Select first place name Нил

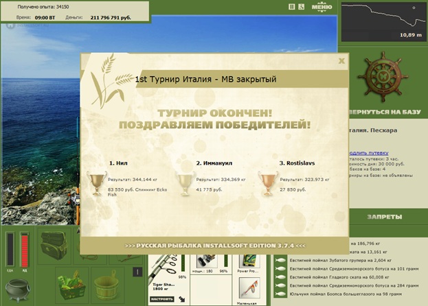point(118,163)
